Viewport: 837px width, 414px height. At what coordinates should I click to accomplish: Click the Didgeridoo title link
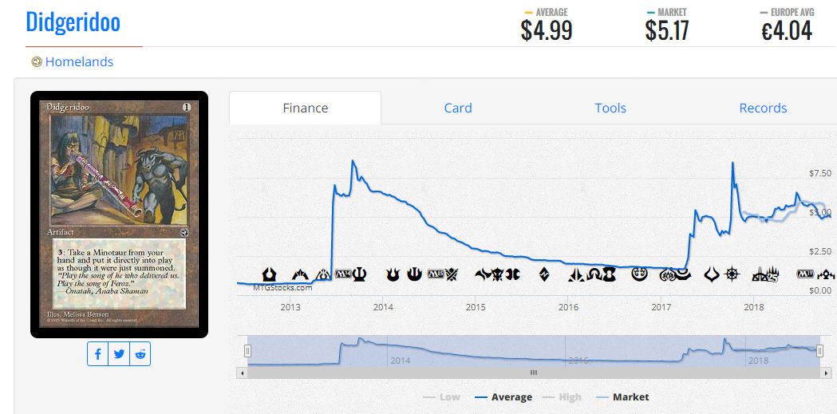73,22
